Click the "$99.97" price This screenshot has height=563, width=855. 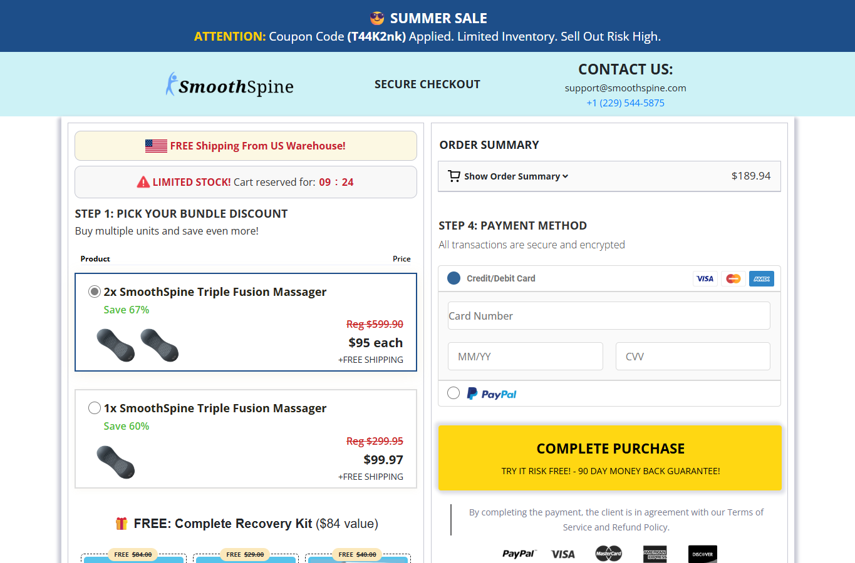(x=383, y=460)
